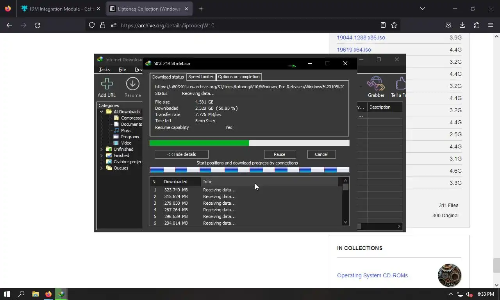Switch to the Speed Limiter tab
This screenshot has height=300, width=500.
click(x=201, y=77)
